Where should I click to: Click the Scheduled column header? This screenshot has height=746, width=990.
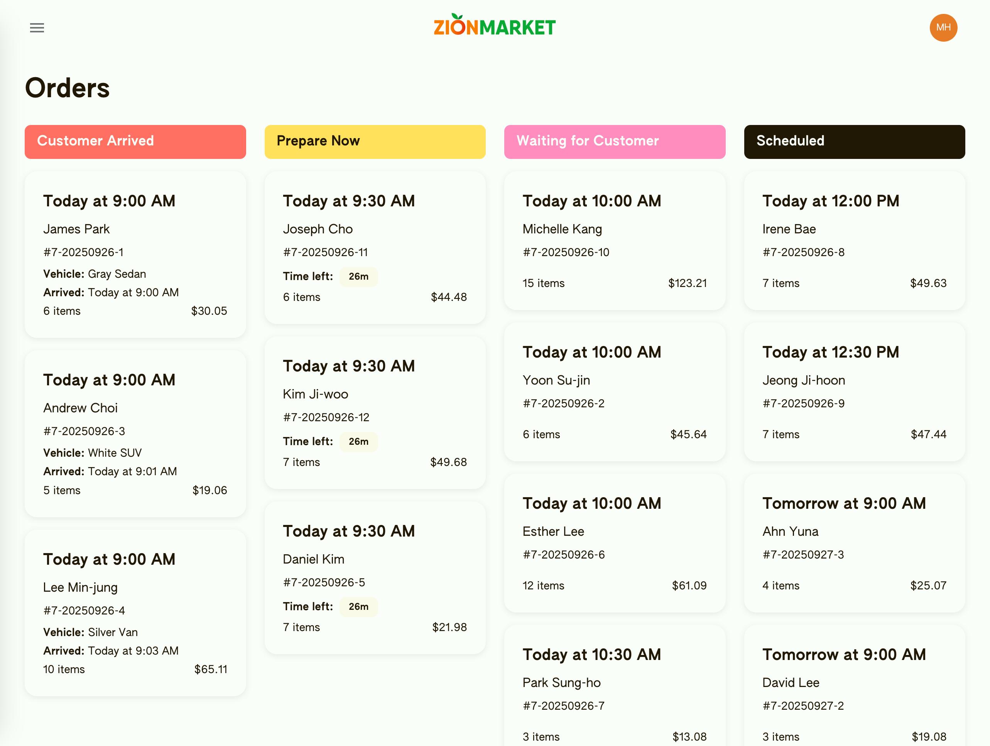[854, 142]
